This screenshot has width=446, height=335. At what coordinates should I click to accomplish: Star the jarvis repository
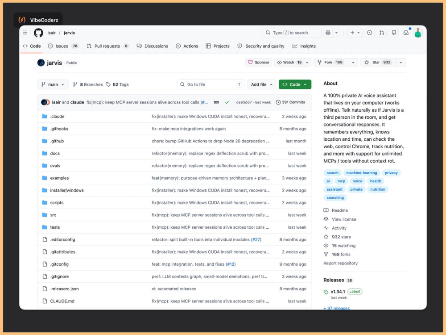tap(378, 63)
